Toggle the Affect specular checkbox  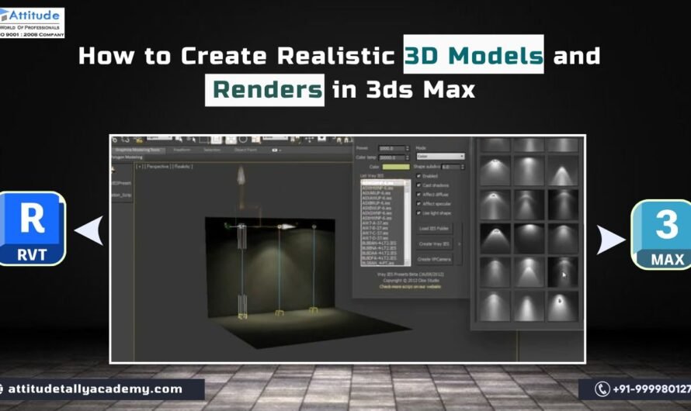point(418,204)
